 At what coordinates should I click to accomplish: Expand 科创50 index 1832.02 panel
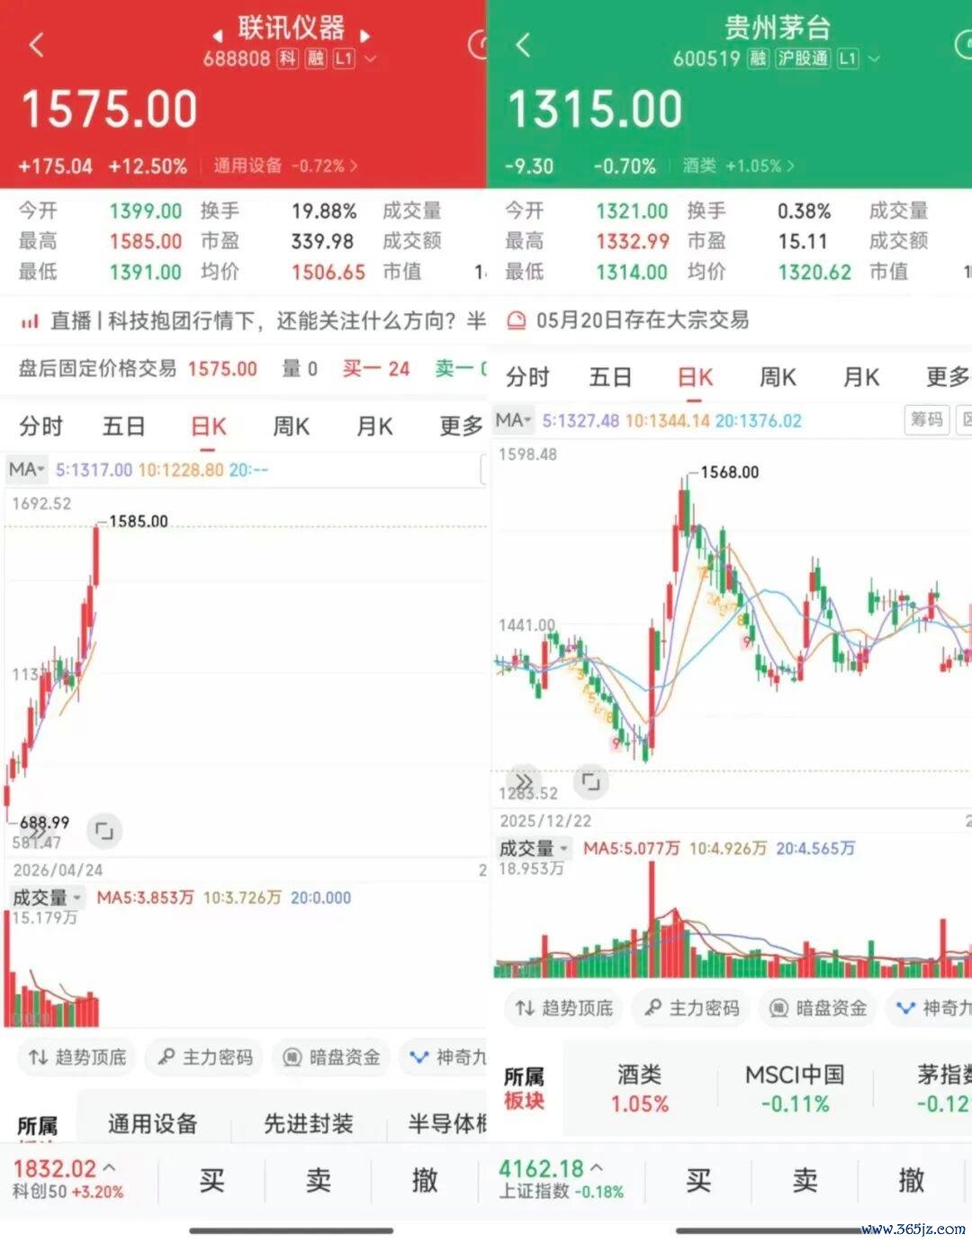tap(68, 1179)
